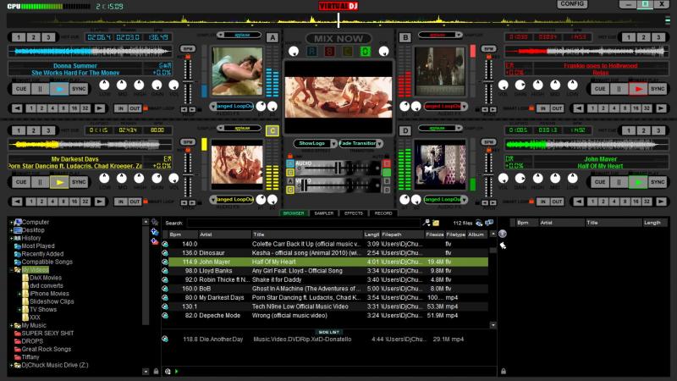Switch to the SAMPLER tab
Screen dimensions: 677x381
[x=324, y=213]
